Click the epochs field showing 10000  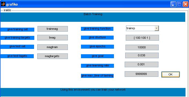(142, 47)
